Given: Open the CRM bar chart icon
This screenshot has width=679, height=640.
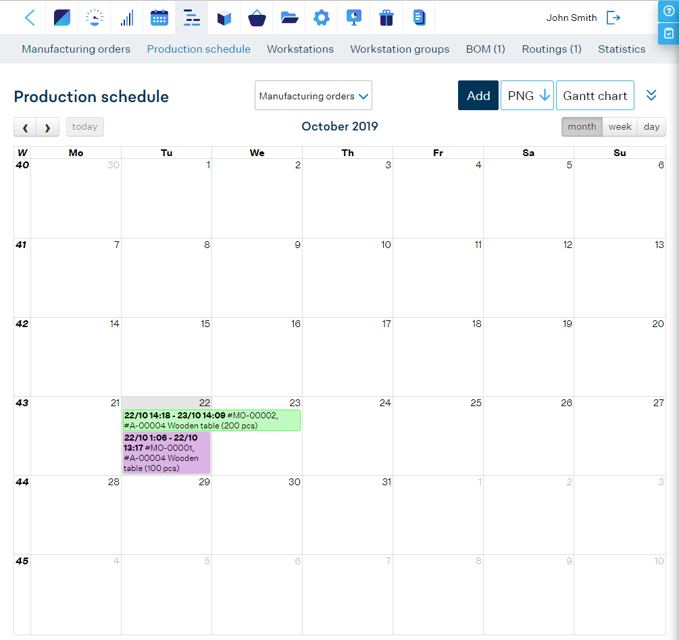Looking at the screenshot, I should [127, 18].
